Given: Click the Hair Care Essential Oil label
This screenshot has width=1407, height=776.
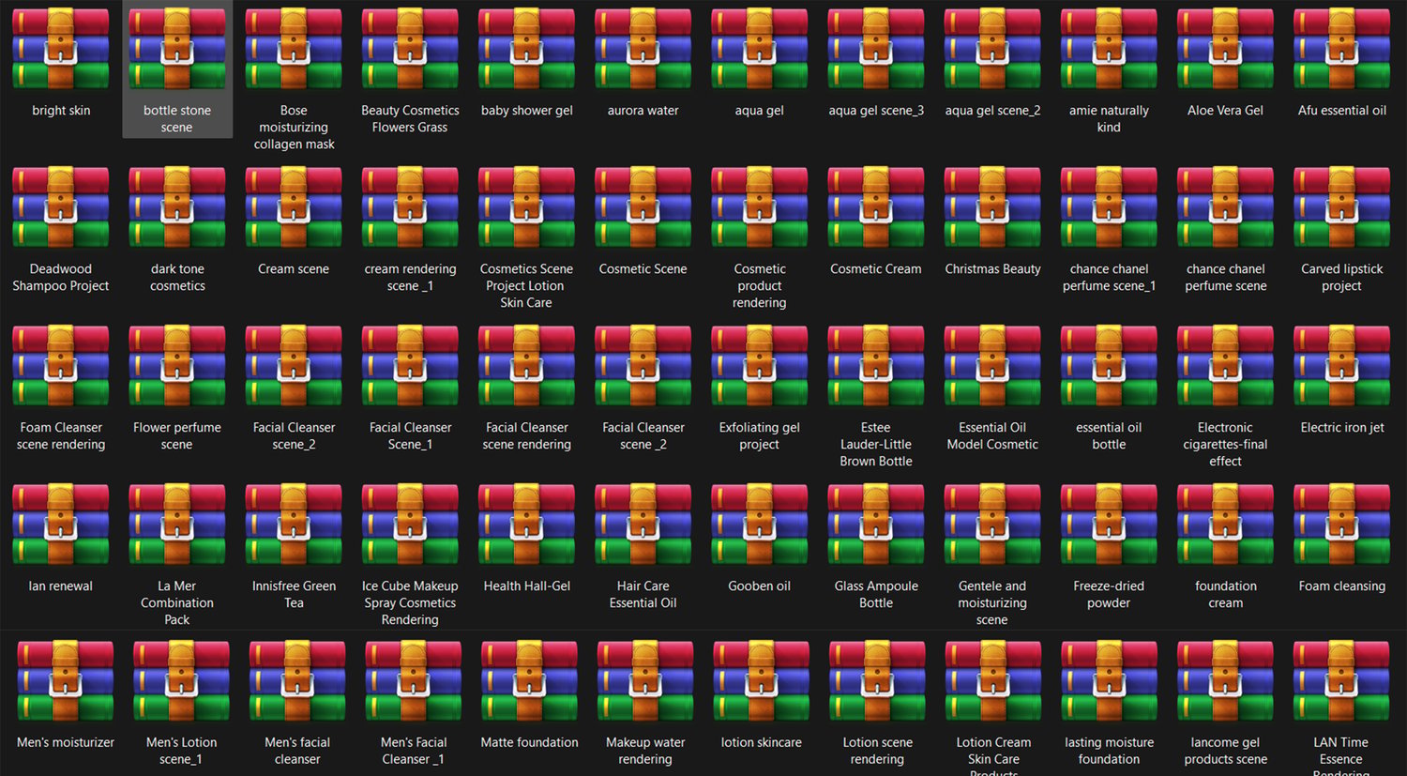Looking at the screenshot, I should [643, 595].
